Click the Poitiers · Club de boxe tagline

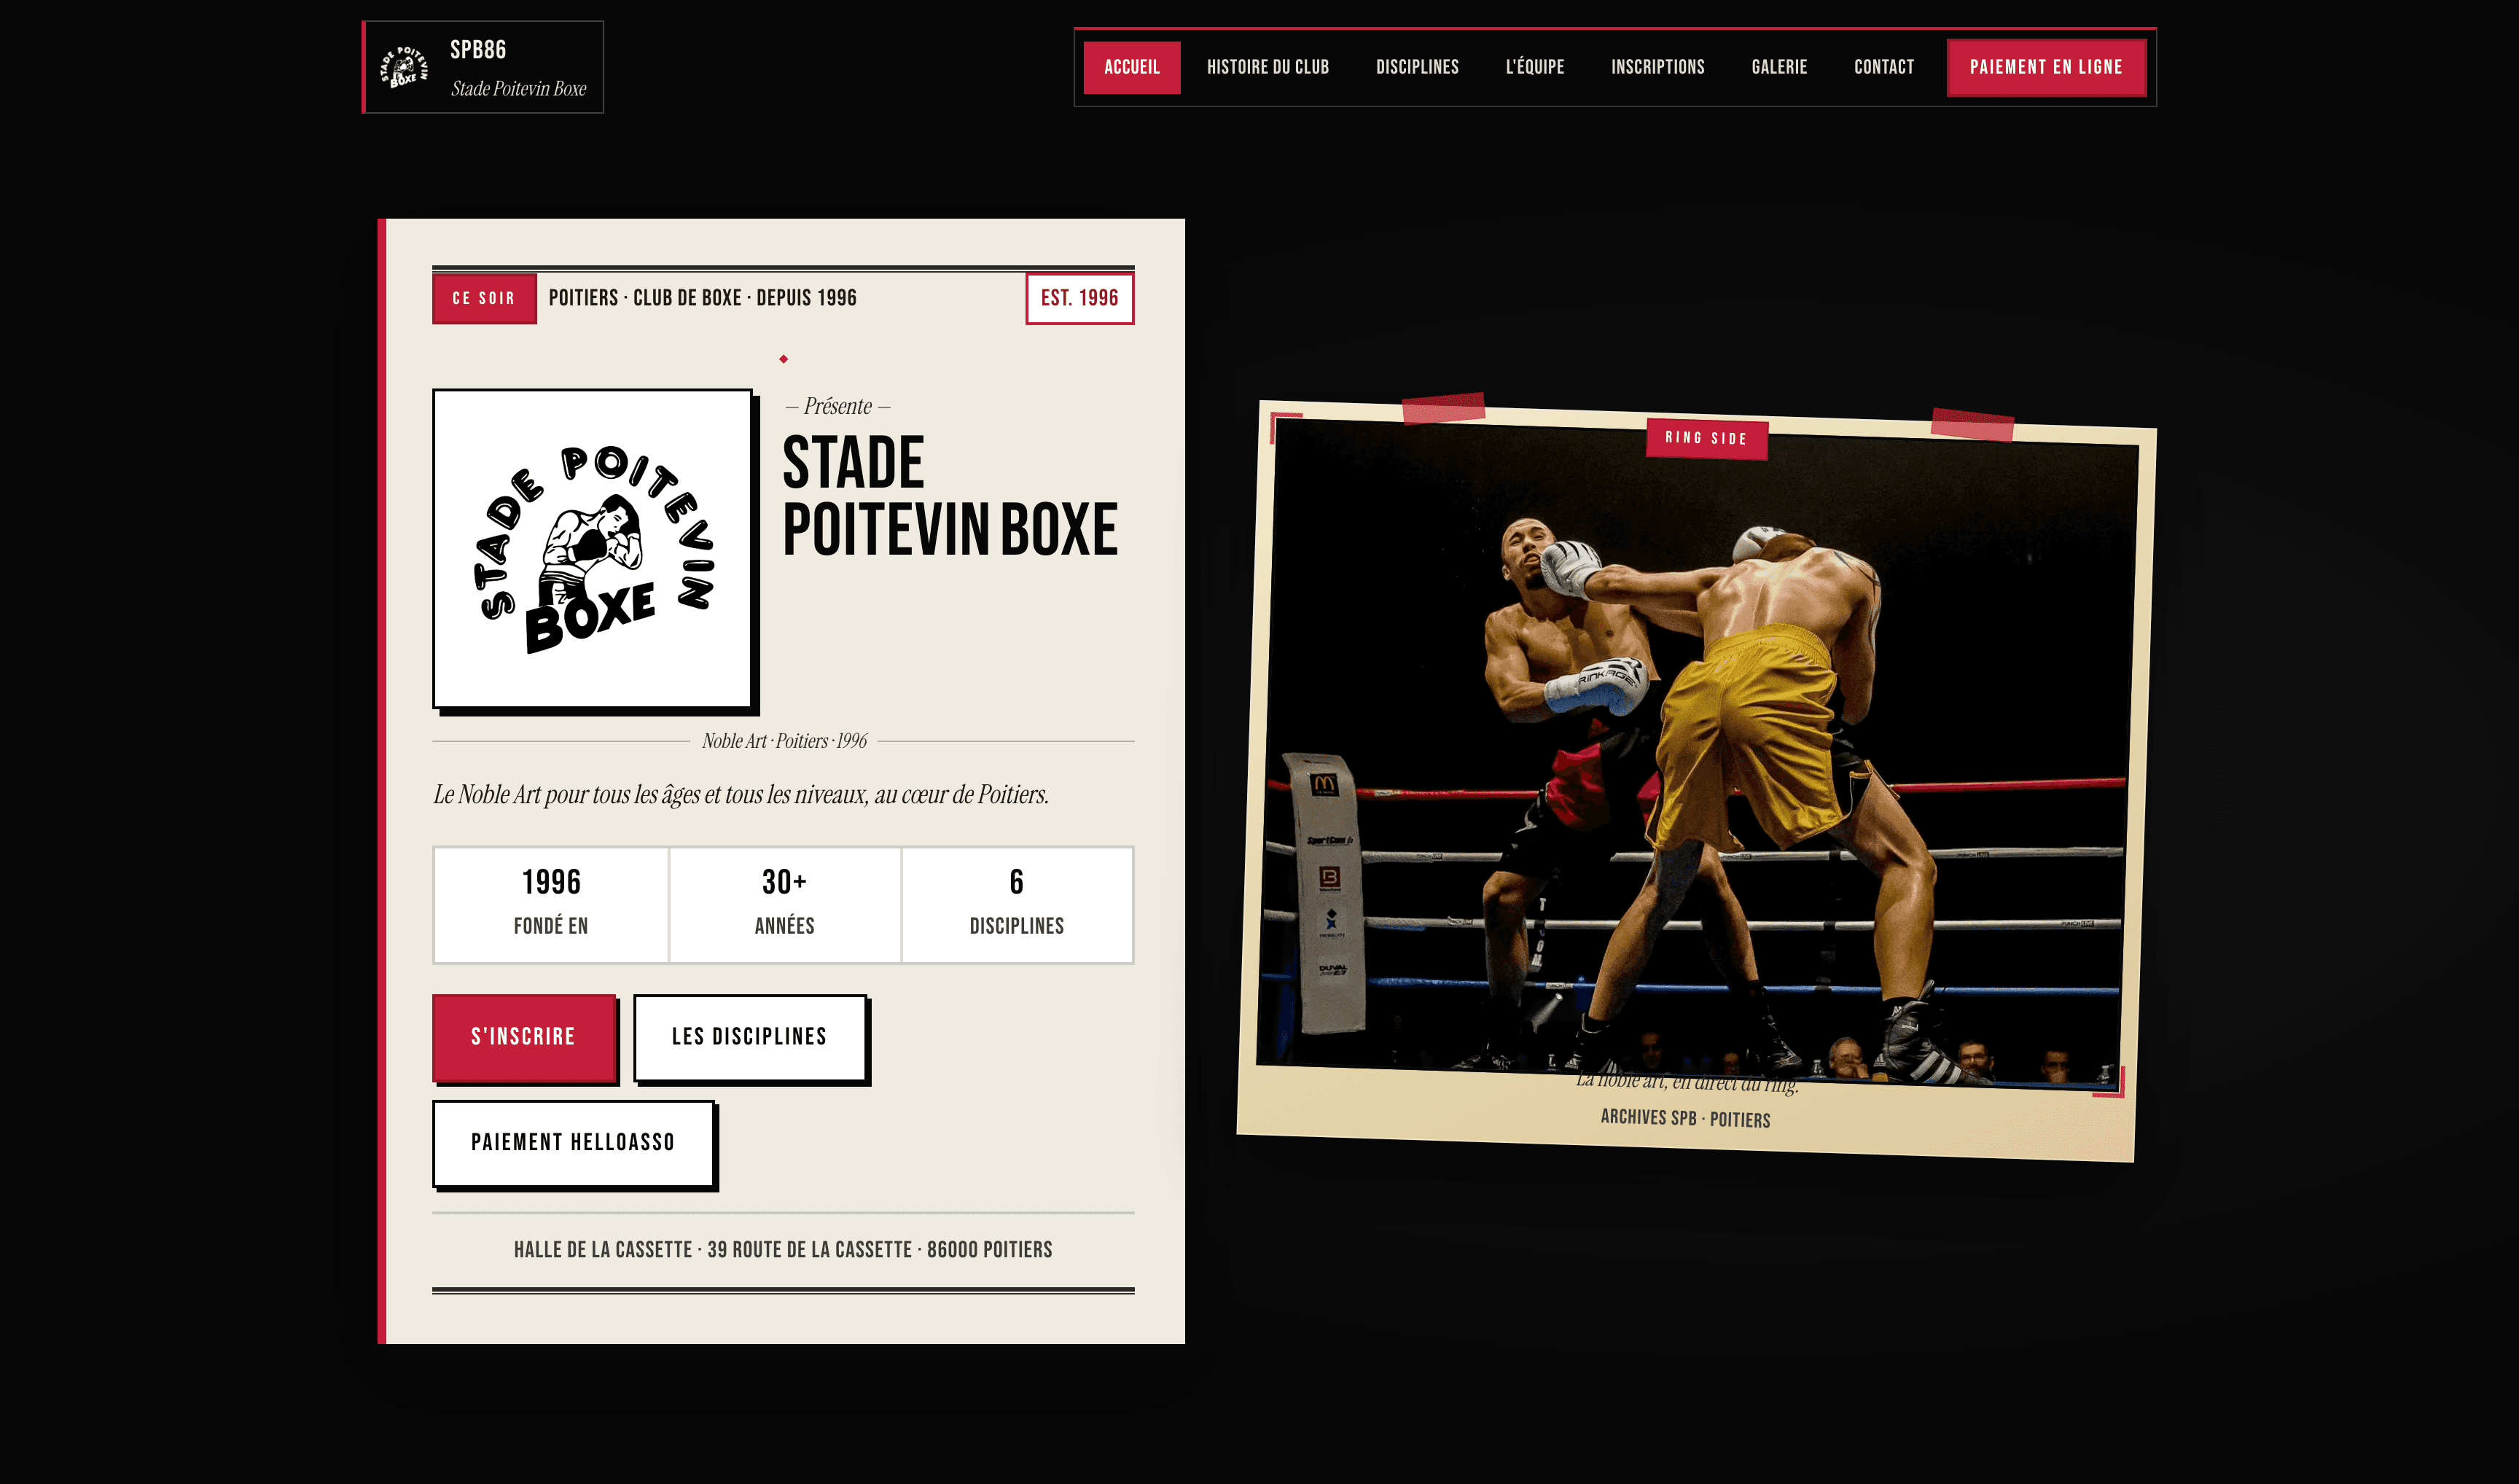tap(702, 298)
